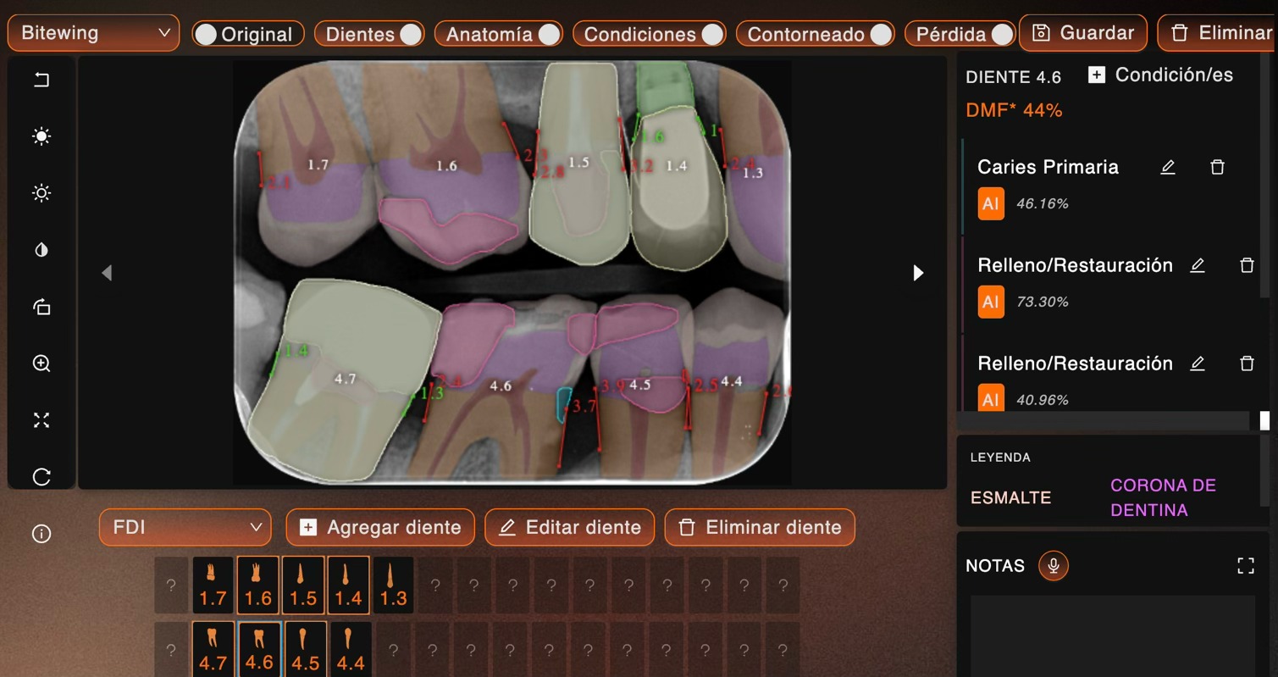Screen dimensions: 1278x677
Task: Edit the Caries Primaria condition pencil icon
Action: [1168, 167]
